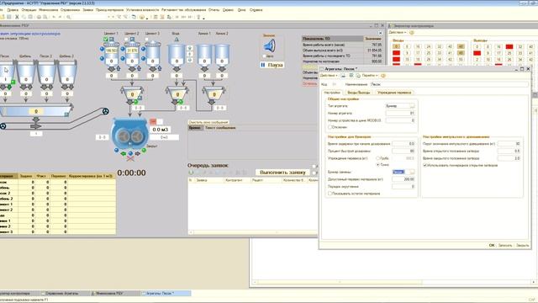538x303 pixels.
Task: Click lower blue ball left of Цемент 2
Action: click(123, 59)
